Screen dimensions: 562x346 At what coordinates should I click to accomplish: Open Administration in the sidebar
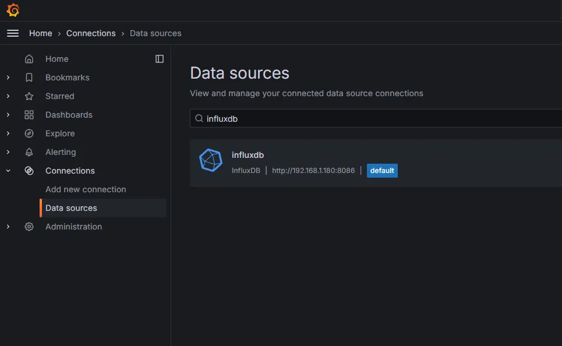tap(74, 227)
